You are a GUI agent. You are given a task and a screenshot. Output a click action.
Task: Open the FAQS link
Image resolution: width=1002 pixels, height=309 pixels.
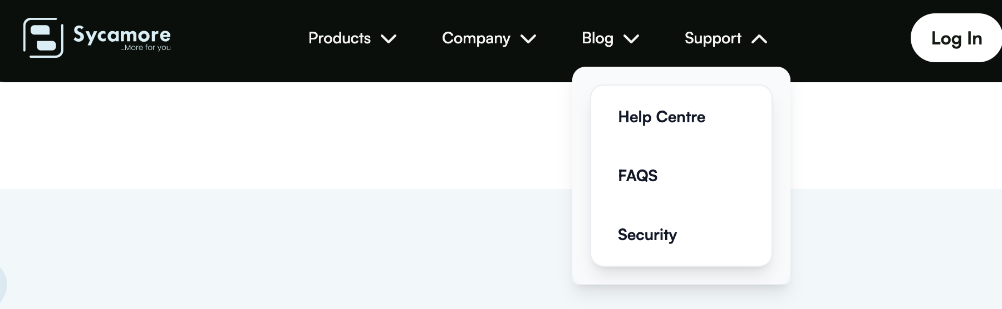coord(637,176)
